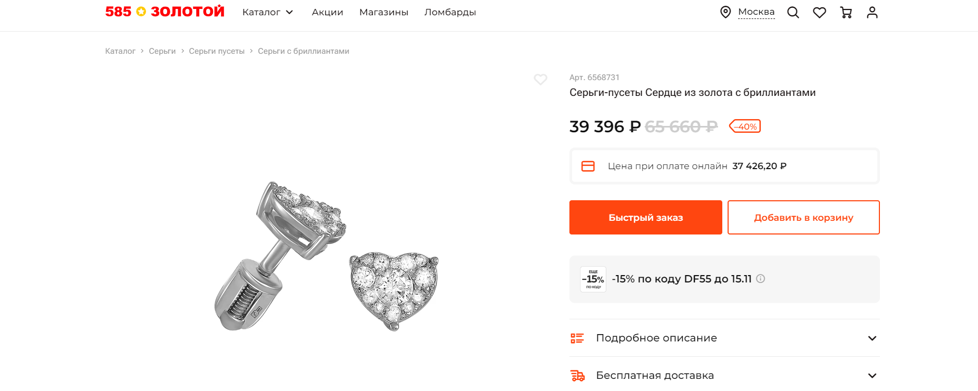The width and height of the screenshot is (978, 391).
Task: Click Добавить в корзину button
Action: (803, 217)
